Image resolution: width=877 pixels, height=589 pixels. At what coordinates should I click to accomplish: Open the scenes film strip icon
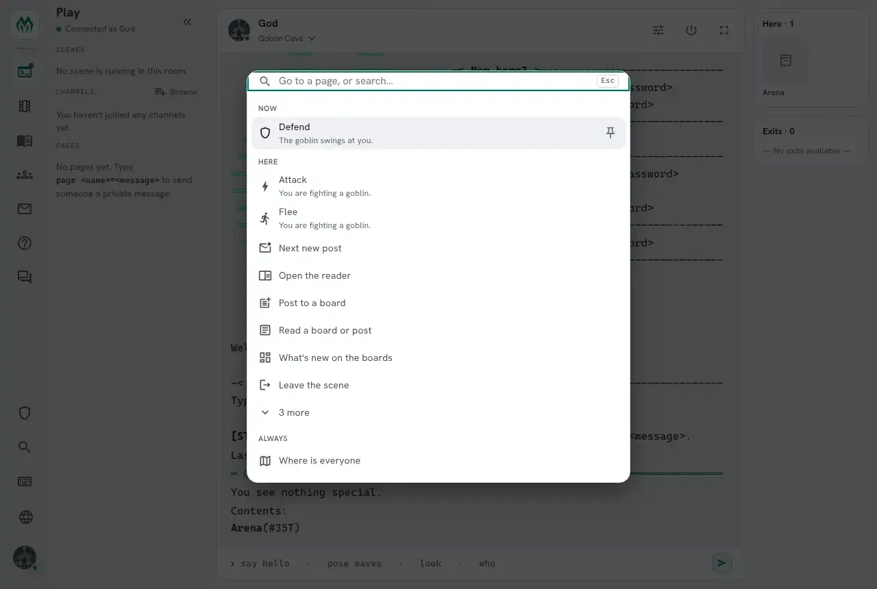click(x=25, y=106)
